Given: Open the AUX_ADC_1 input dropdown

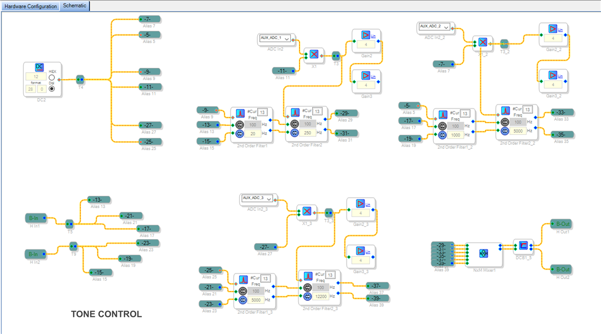Looking at the screenshot, I should [274, 38].
